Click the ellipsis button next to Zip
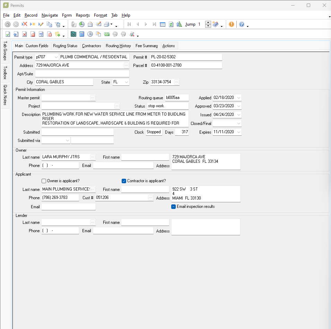The height and width of the screenshot is (329, 331). (176, 82)
